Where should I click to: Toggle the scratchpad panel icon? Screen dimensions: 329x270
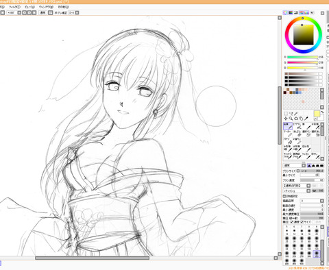[312, 13]
